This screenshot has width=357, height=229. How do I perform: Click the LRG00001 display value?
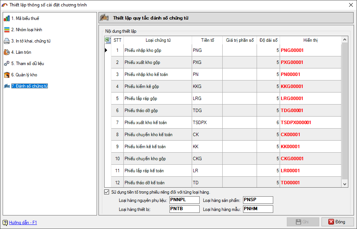(292, 99)
